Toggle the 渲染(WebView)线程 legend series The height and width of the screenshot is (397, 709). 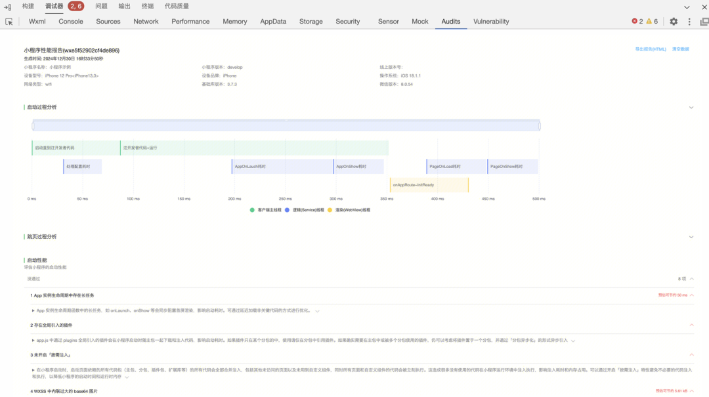point(349,210)
